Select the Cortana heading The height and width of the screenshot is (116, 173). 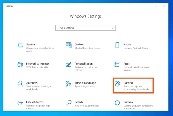128,102
